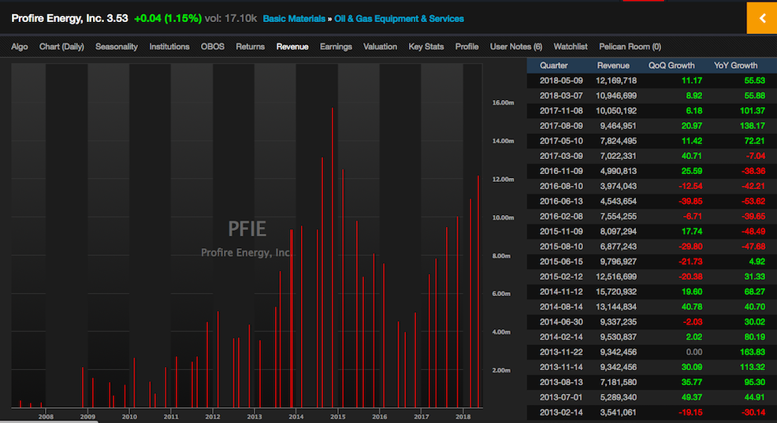Open the Valuation tab
The width and height of the screenshot is (777, 423).
pyautogui.click(x=380, y=46)
